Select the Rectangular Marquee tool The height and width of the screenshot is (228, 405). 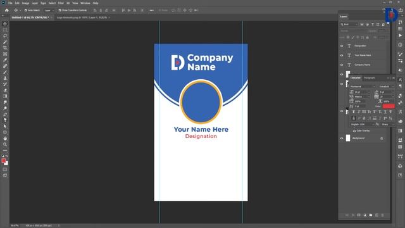(5, 30)
